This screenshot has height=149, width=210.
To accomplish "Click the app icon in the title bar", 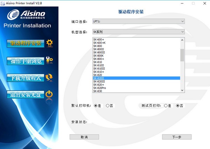I will coord(3,3).
